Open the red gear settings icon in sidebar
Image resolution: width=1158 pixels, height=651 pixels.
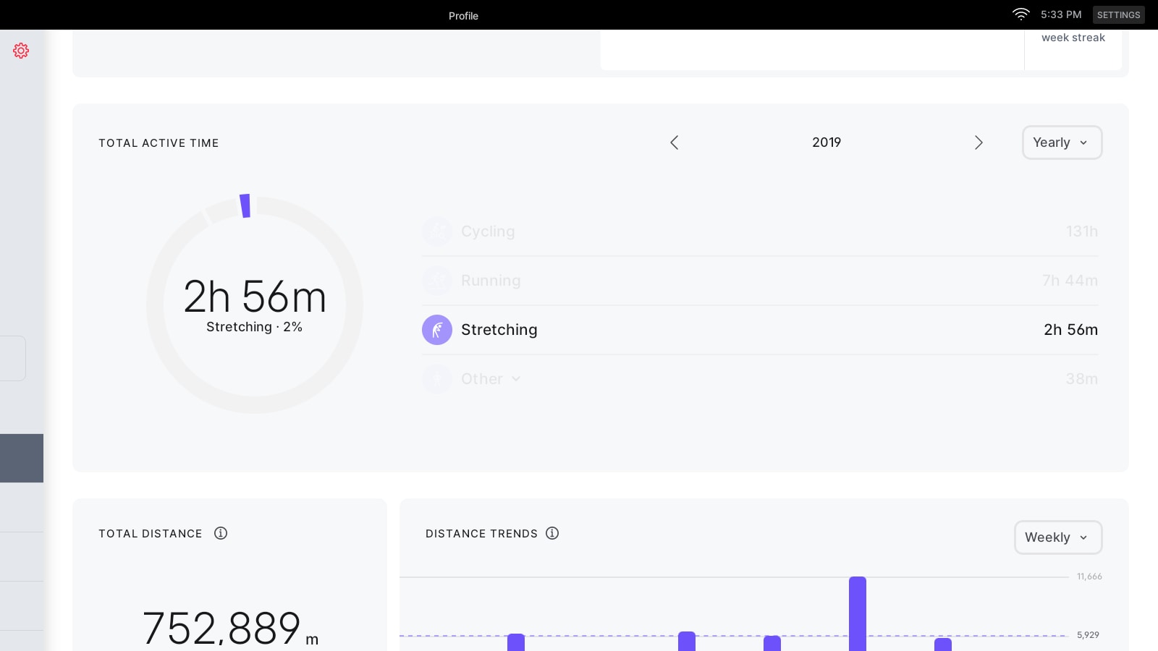click(21, 51)
